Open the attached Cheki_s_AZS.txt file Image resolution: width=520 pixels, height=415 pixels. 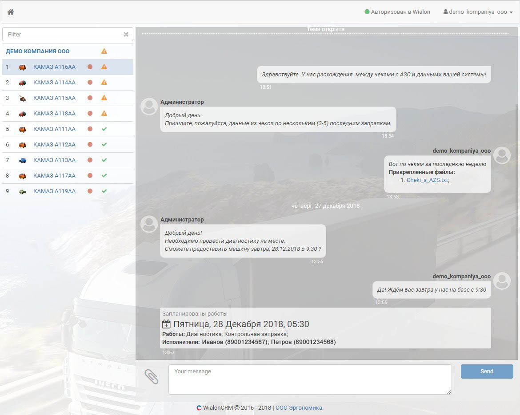[x=427, y=180]
